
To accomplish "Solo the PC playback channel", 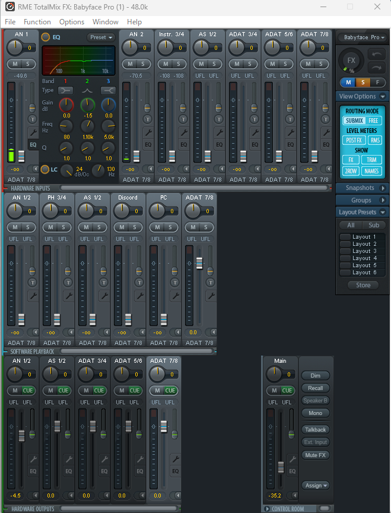I will pyautogui.click(x=170, y=227).
